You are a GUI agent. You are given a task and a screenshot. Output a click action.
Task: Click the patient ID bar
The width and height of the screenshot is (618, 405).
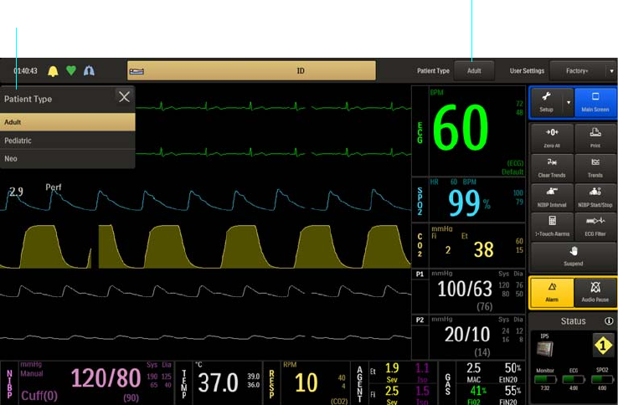click(251, 71)
